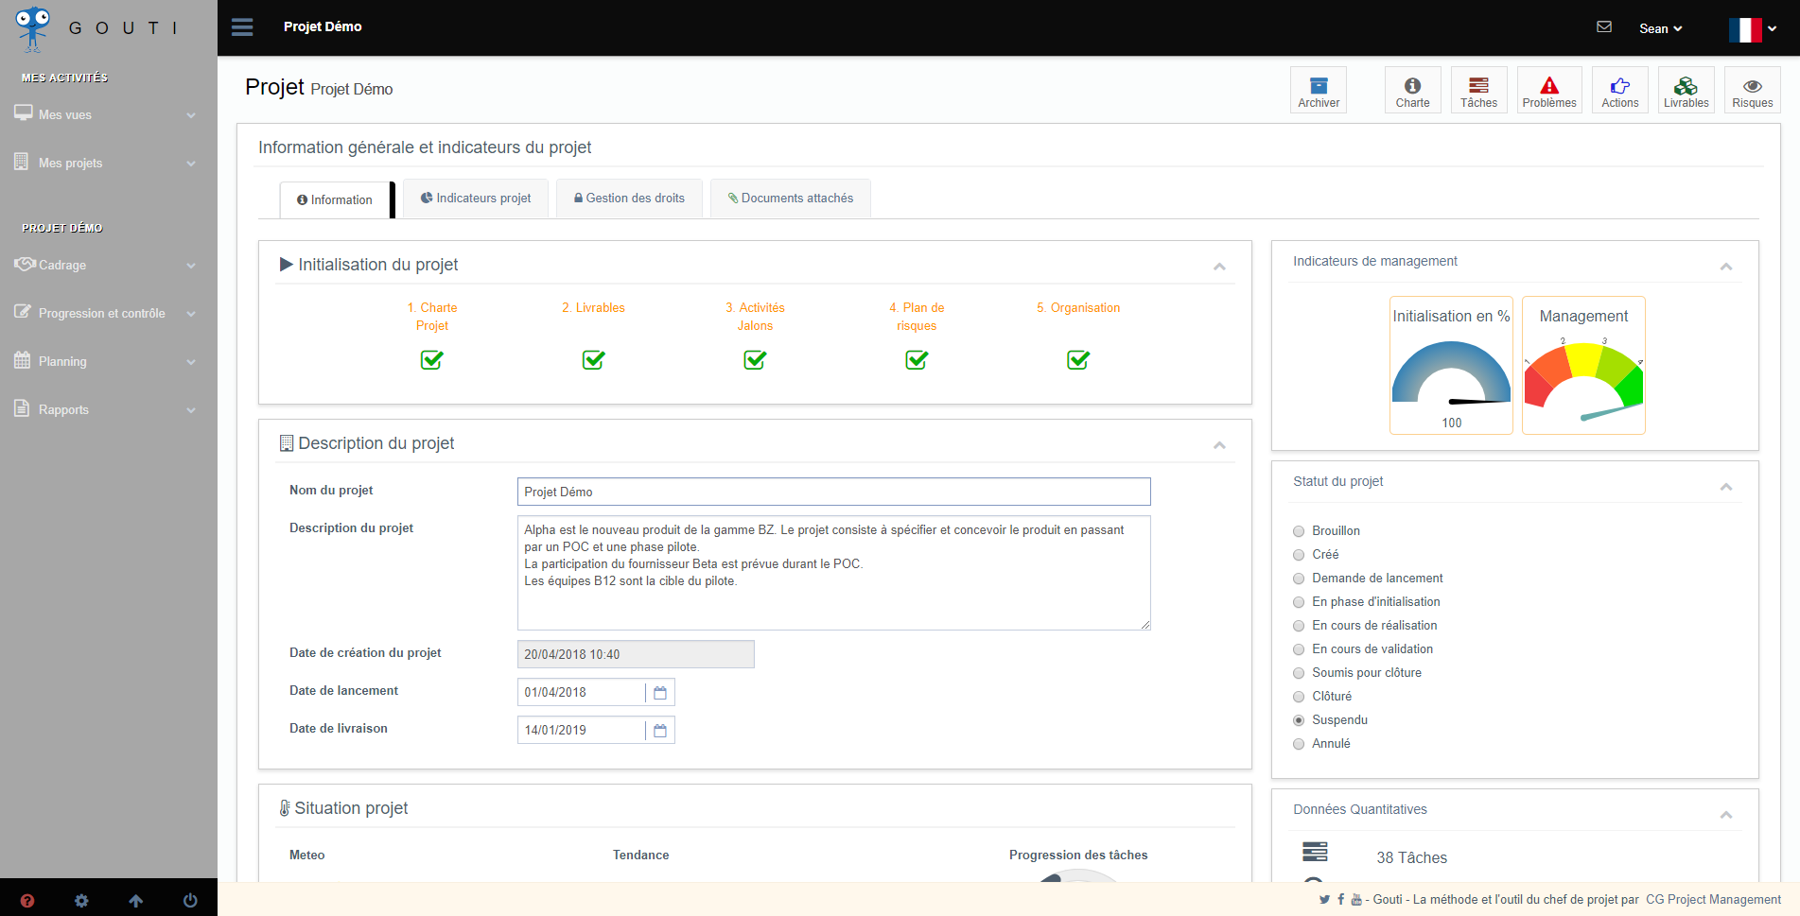The width and height of the screenshot is (1800, 916).
Task: Select the Suspendu status radio
Action: tap(1299, 720)
